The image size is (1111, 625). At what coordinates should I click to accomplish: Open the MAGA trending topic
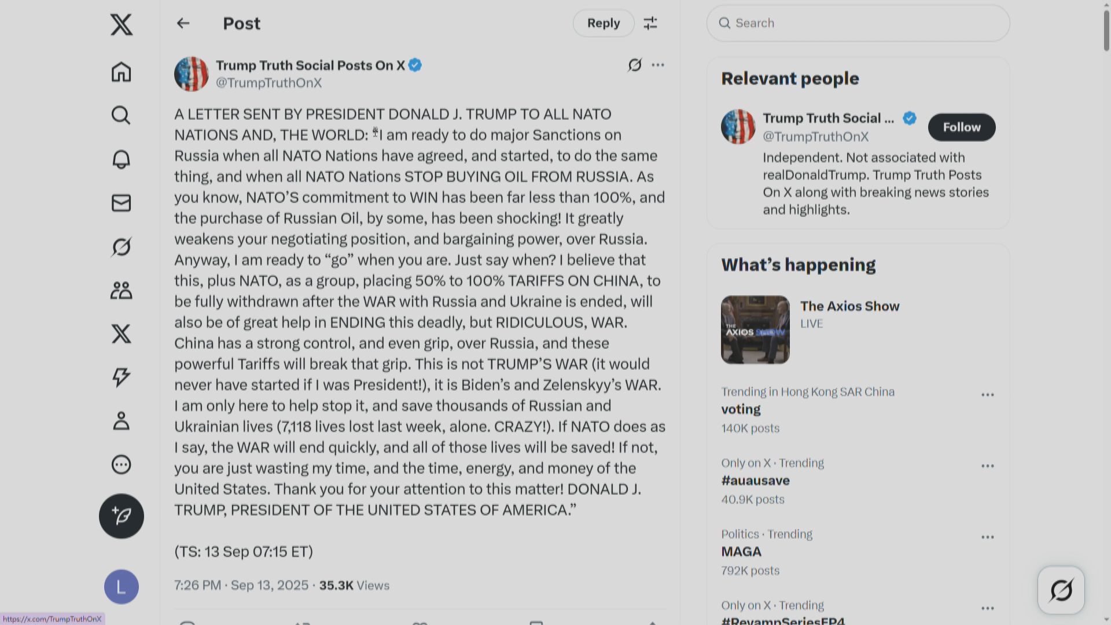click(x=741, y=552)
